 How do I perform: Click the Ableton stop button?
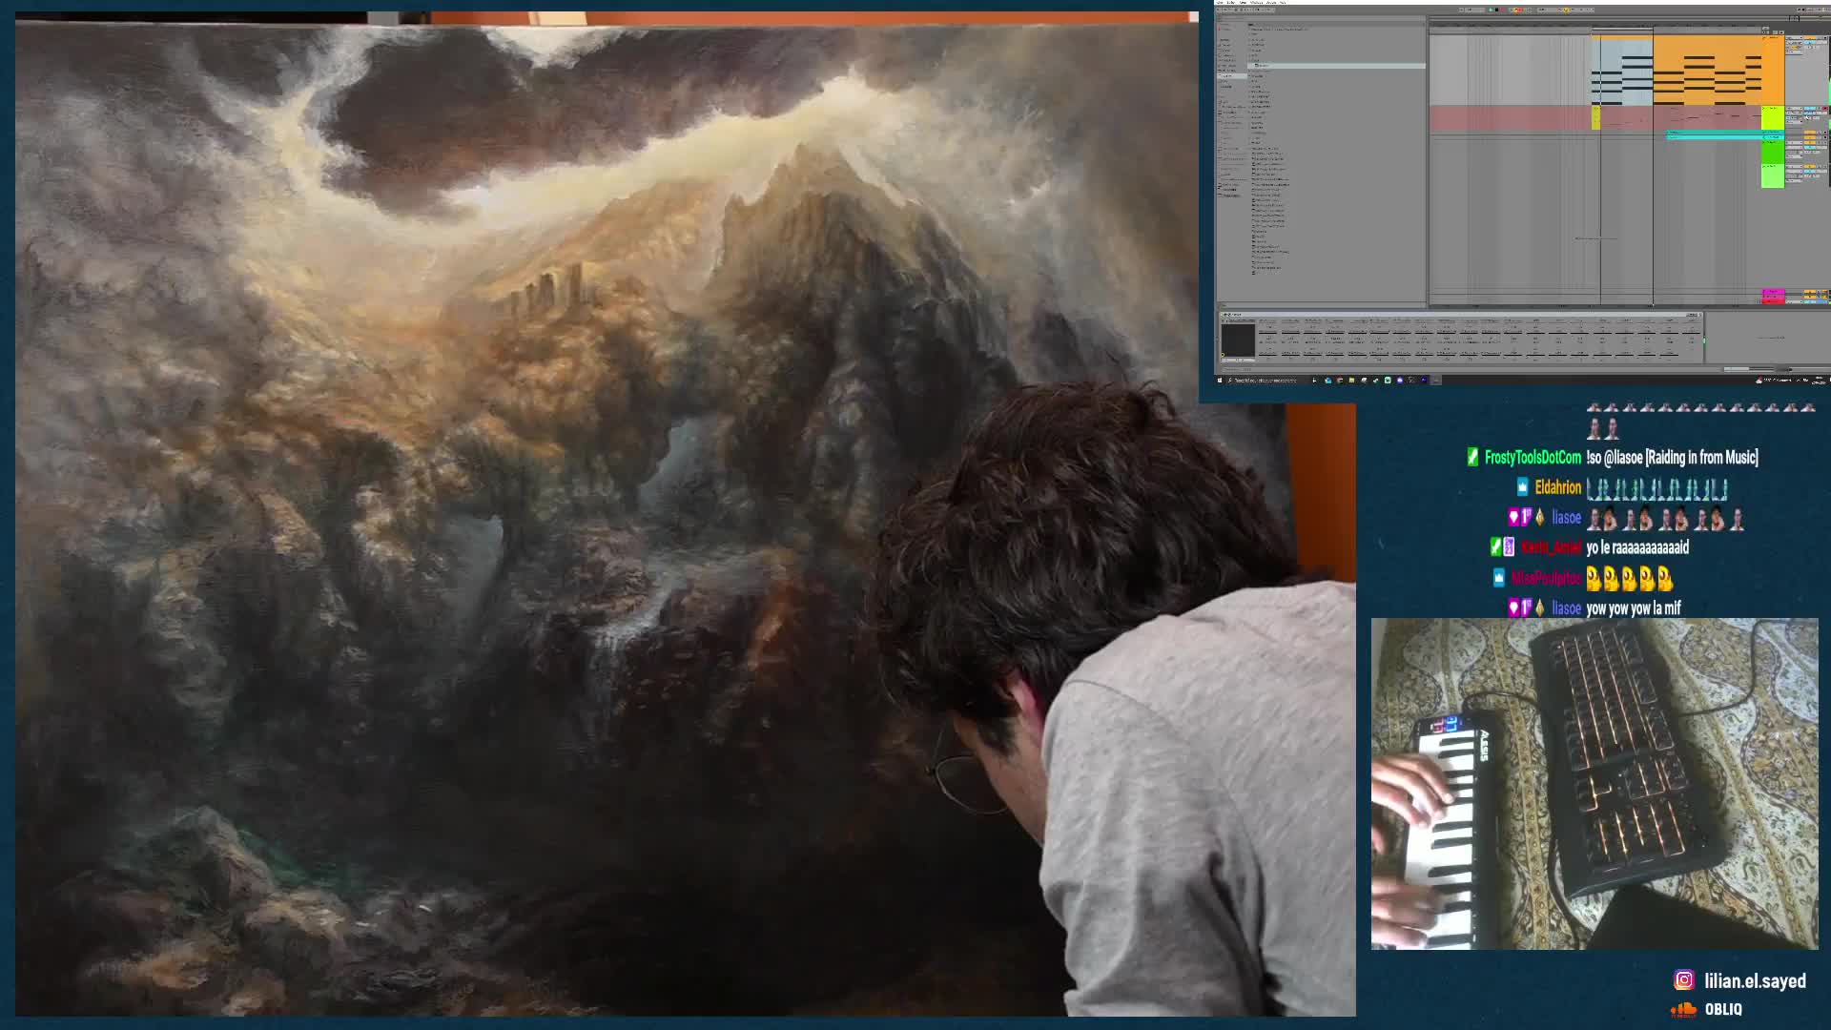(1497, 10)
